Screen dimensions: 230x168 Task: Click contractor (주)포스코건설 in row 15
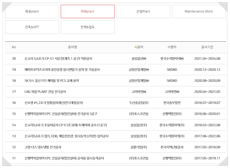pos(139,114)
